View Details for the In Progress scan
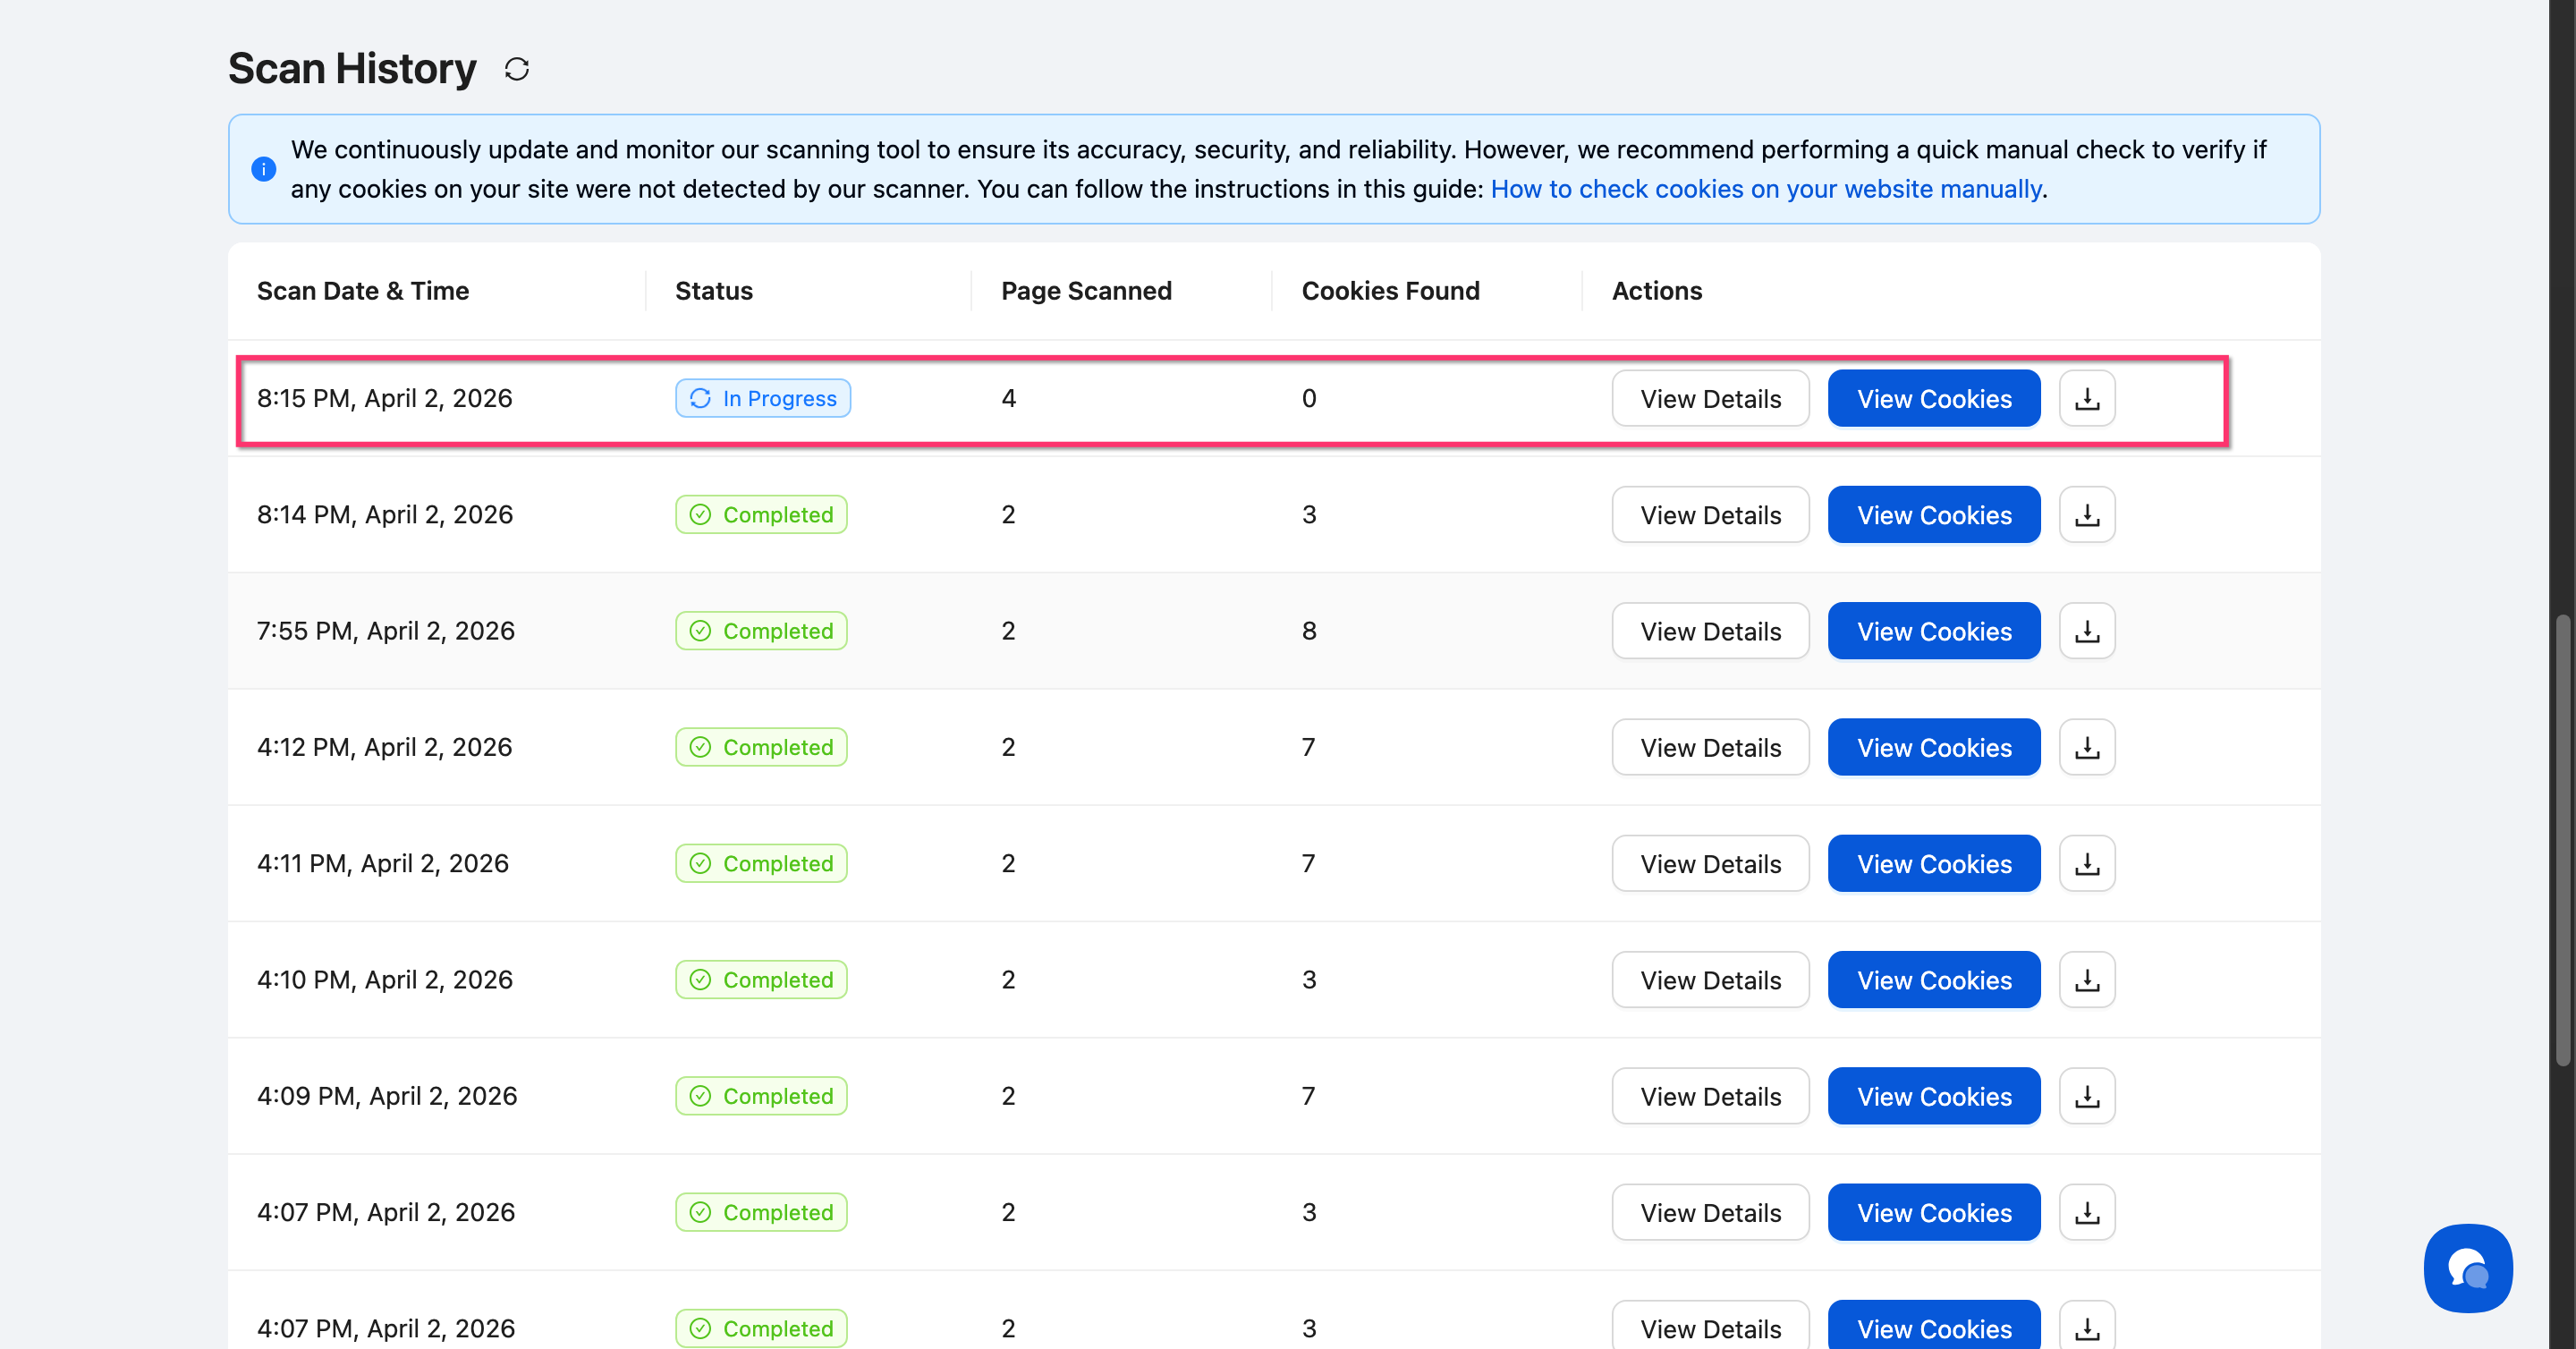 click(1709, 398)
